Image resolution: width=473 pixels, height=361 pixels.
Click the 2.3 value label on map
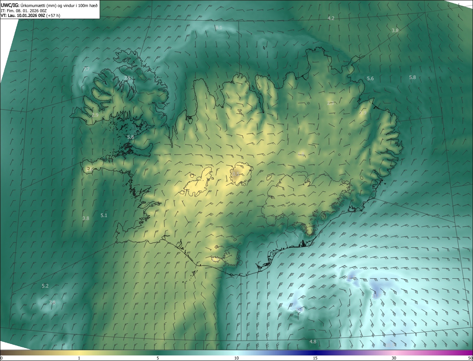pyautogui.click(x=330, y=103)
